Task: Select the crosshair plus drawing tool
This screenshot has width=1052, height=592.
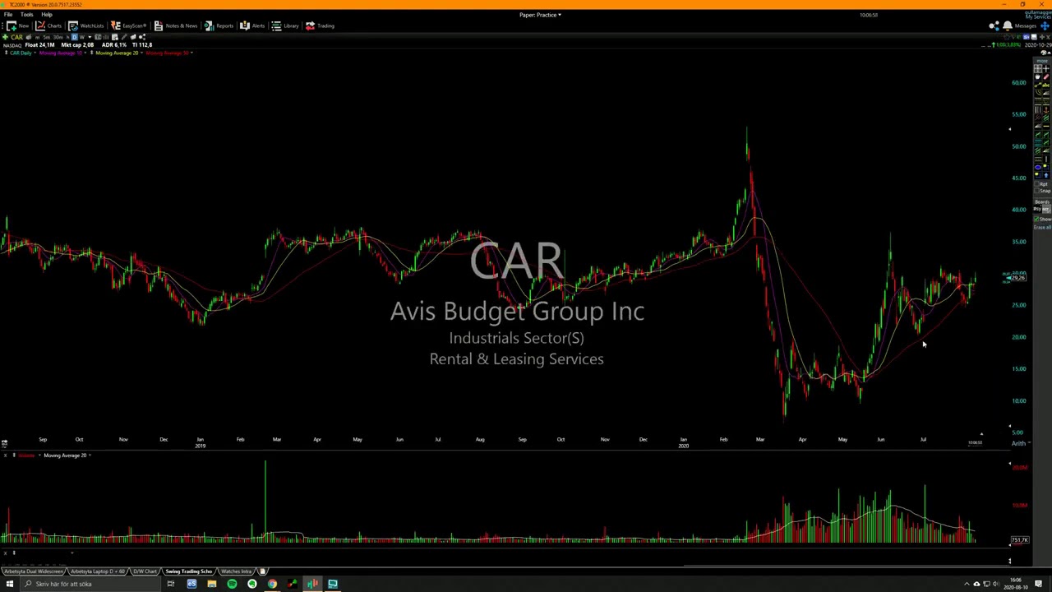Action: 1046,68
